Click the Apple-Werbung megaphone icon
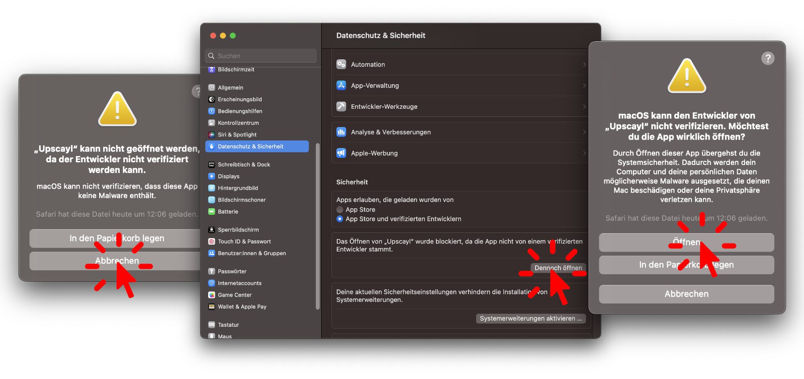 pos(341,153)
